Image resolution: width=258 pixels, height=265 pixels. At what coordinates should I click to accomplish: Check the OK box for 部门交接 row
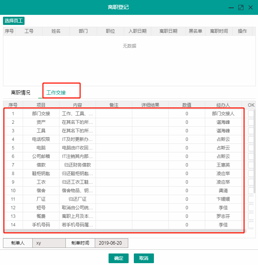(251, 114)
